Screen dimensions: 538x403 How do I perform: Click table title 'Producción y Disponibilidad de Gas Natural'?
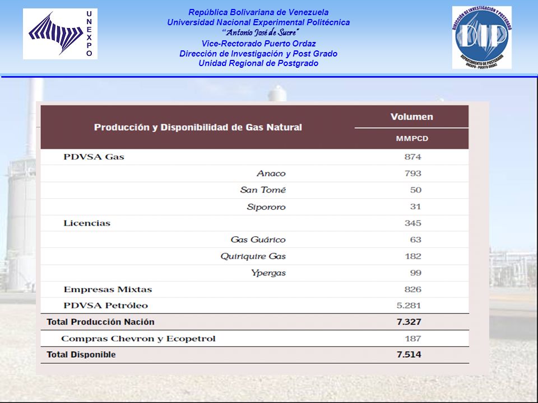click(x=198, y=127)
